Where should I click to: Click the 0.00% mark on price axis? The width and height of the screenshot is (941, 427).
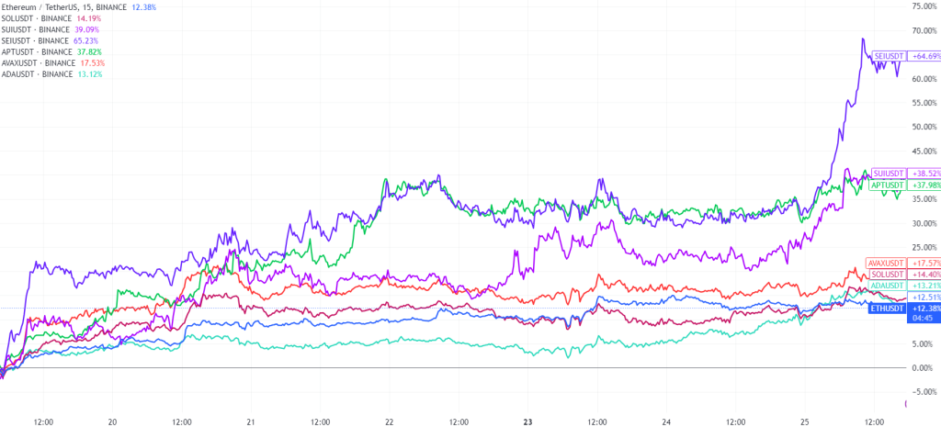point(921,368)
